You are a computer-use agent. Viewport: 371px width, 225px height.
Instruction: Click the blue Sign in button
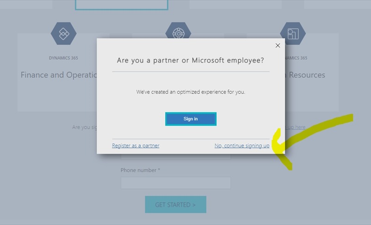[191, 119]
